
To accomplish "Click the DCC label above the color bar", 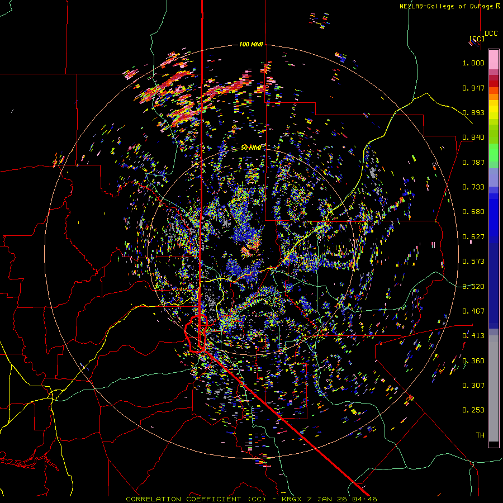I will [x=491, y=34].
